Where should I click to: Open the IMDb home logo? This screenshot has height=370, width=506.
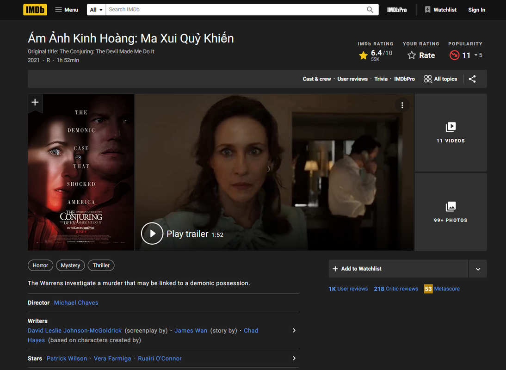click(35, 10)
